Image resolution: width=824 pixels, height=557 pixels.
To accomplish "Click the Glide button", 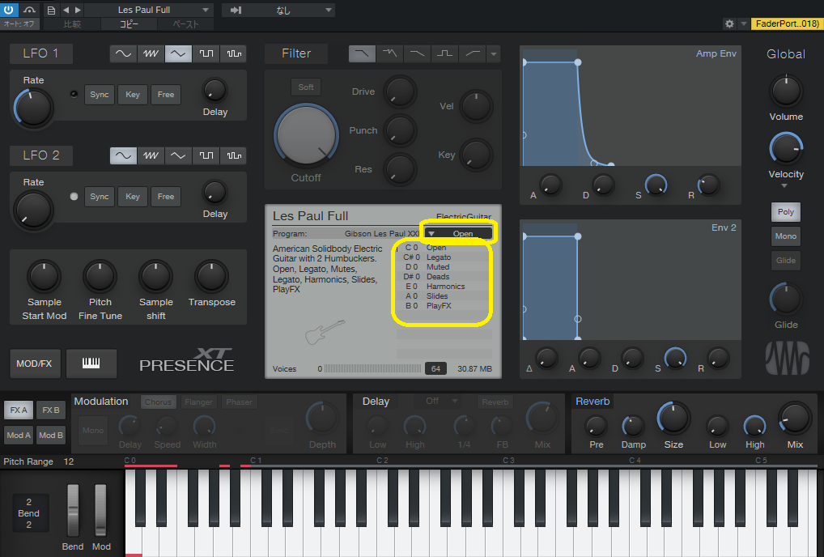I will click(x=786, y=260).
